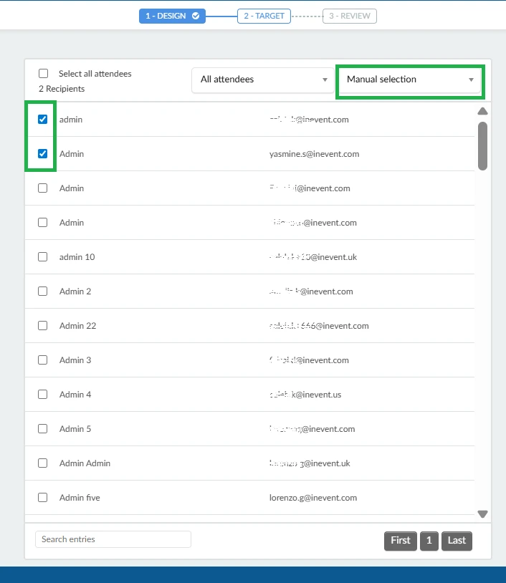Go to the Last page
Screen dimensions: 506x583
pyautogui.click(x=457, y=541)
